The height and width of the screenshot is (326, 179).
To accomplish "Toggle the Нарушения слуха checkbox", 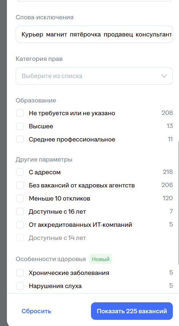I will tap(20, 286).
